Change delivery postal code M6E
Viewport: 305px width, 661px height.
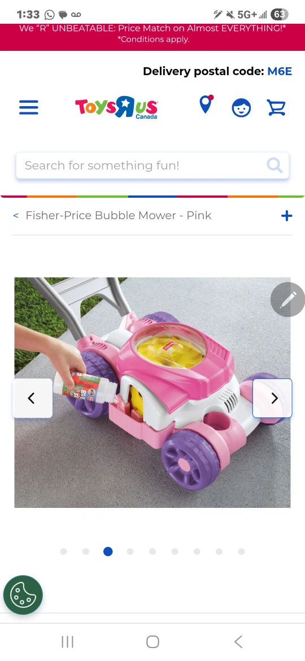point(280,71)
